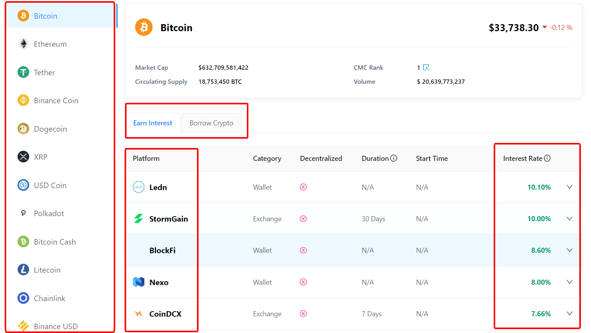Click the CoinDCX platform logo
591x333 pixels.
139,314
